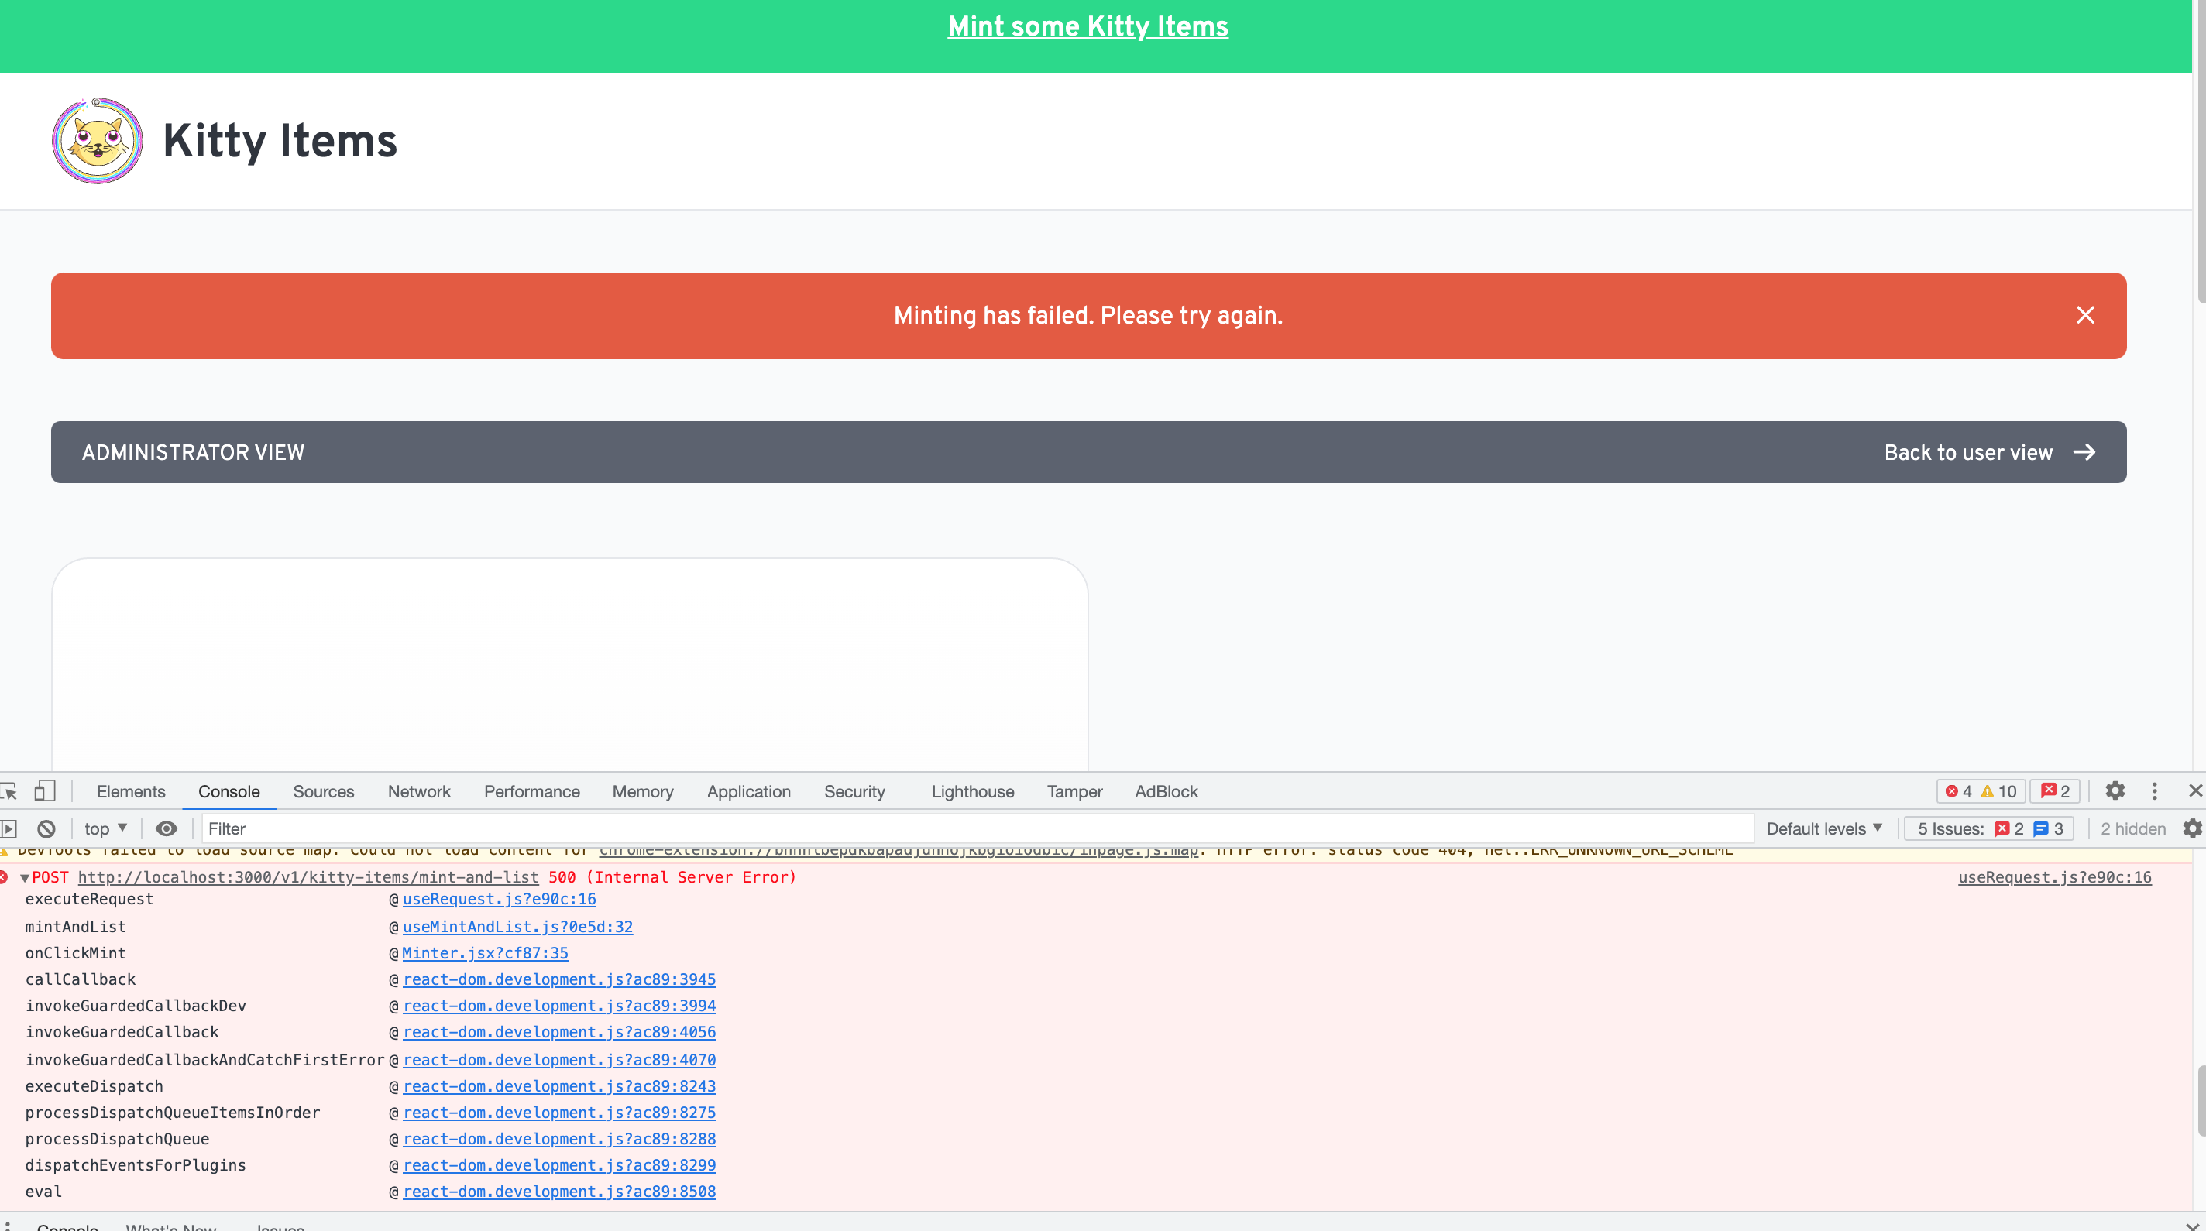Image resolution: width=2206 pixels, height=1231 pixels.
Task: Open the Mint some Kitty Items link
Action: (1088, 26)
